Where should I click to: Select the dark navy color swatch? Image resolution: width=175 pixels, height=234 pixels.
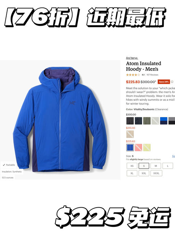point(138,121)
